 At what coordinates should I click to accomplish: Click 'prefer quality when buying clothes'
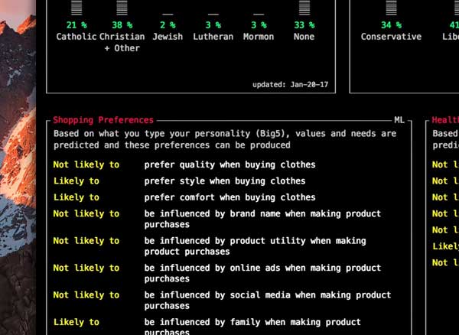[229, 164]
